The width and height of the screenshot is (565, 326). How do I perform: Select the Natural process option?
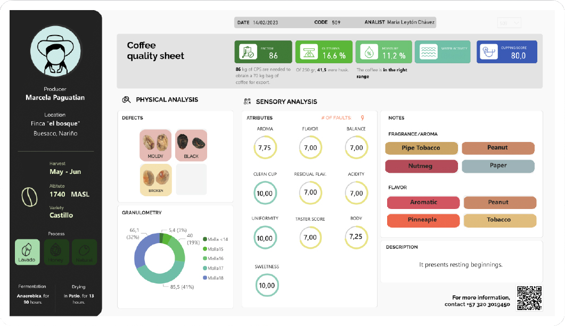(x=84, y=252)
